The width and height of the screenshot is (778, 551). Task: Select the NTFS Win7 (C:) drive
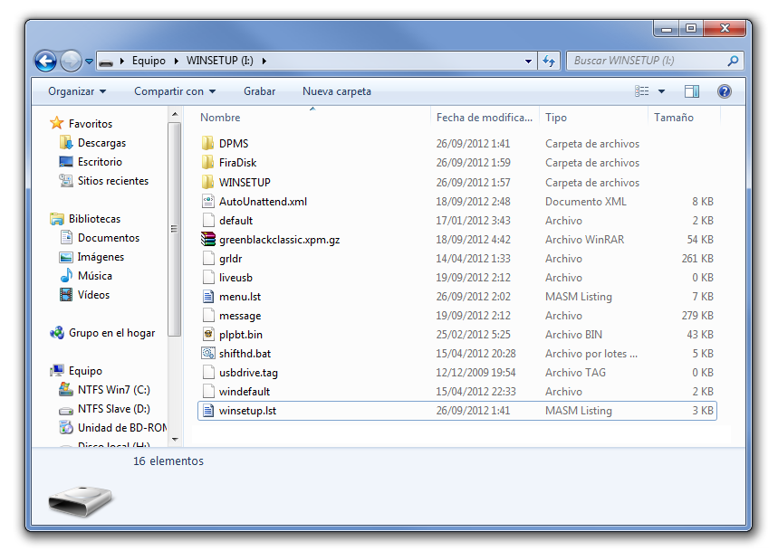tap(113, 389)
